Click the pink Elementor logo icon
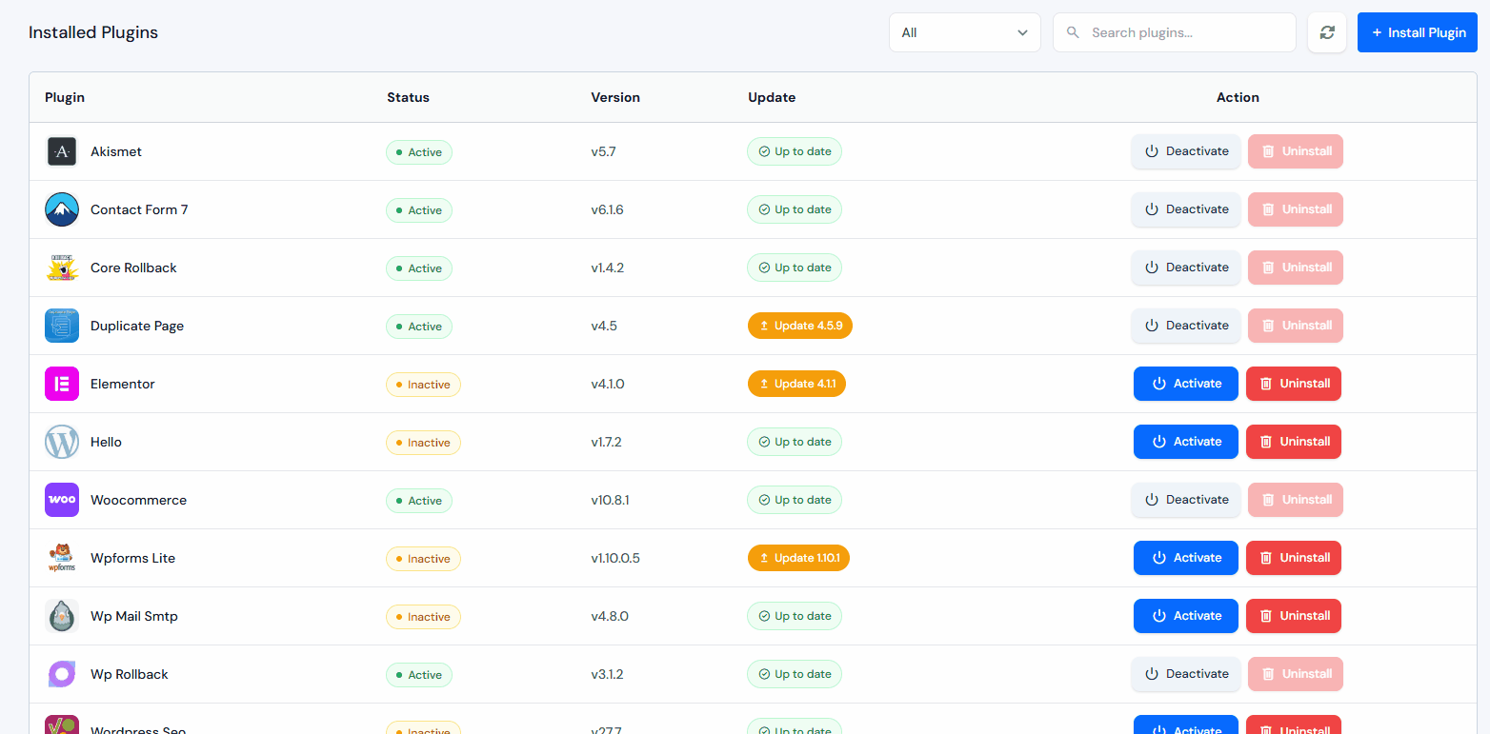This screenshot has width=1490, height=734. pyautogui.click(x=62, y=384)
